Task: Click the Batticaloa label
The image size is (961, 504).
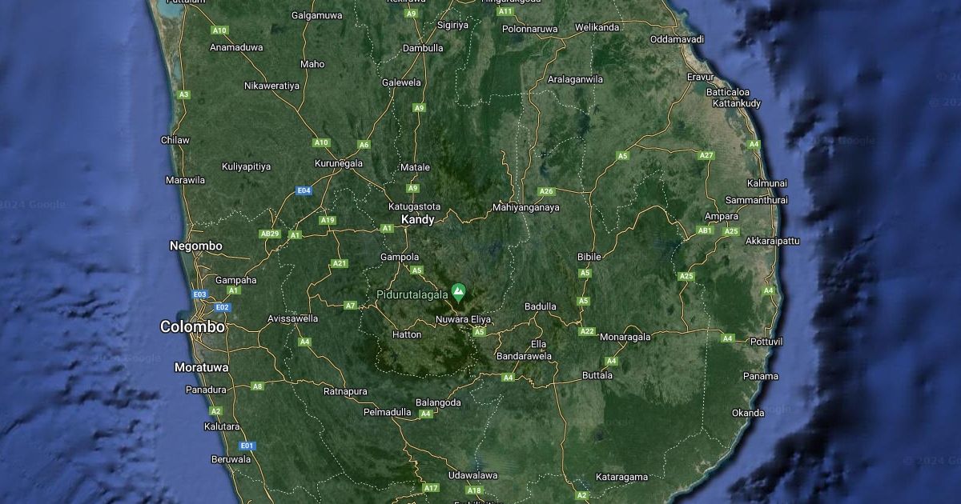Action: (728, 92)
